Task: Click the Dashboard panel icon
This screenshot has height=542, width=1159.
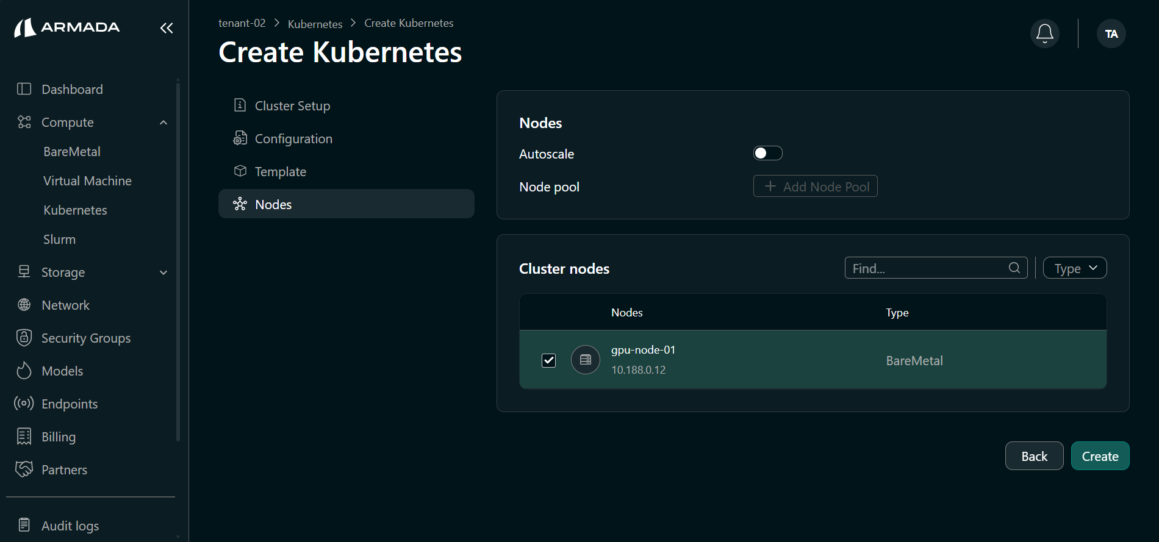Action: pyautogui.click(x=24, y=89)
